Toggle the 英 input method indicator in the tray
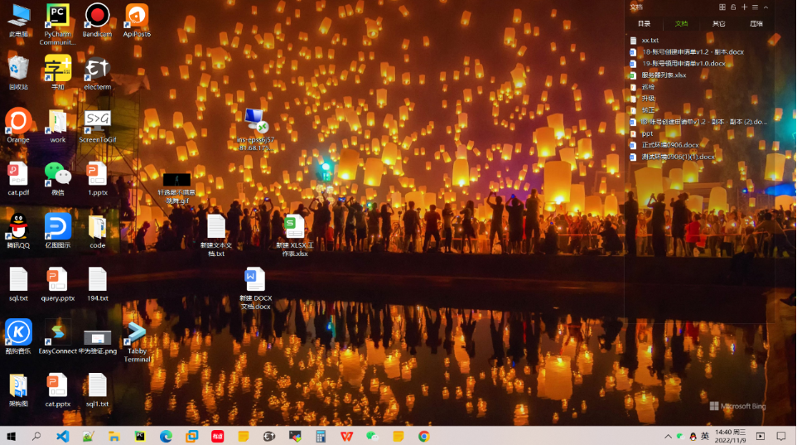The image size is (797, 445). point(705,436)
